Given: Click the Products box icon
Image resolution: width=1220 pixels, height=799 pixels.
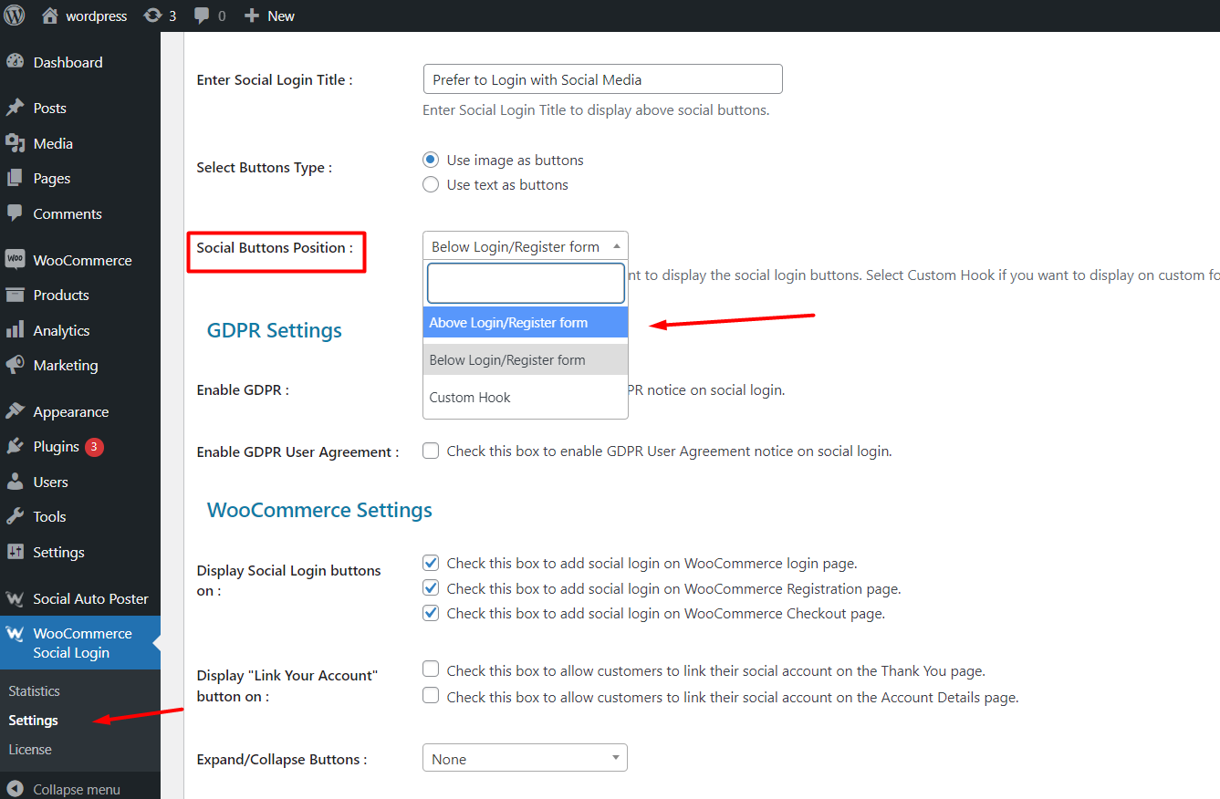Looking at the screenshot, I should coord(15,295).
